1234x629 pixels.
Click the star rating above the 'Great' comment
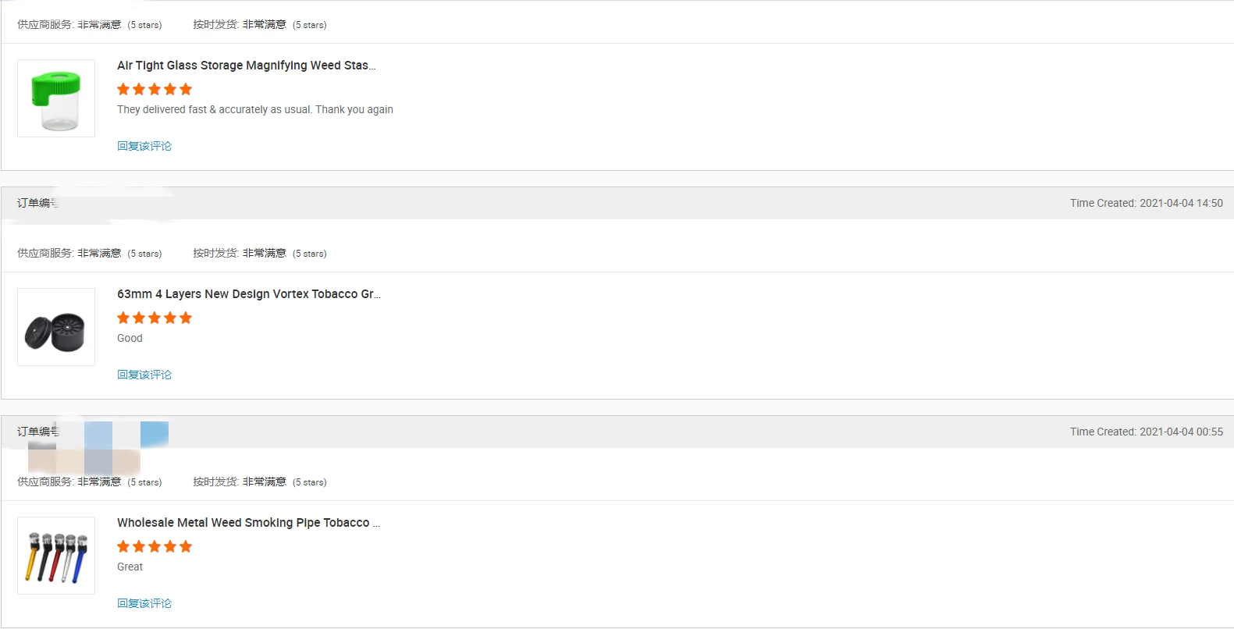(155, 546)
